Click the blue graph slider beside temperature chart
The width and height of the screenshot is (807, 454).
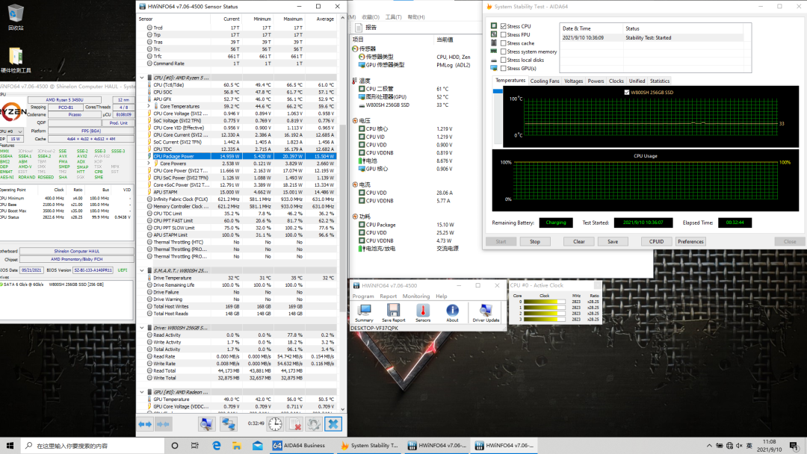(x=498, y=91)
